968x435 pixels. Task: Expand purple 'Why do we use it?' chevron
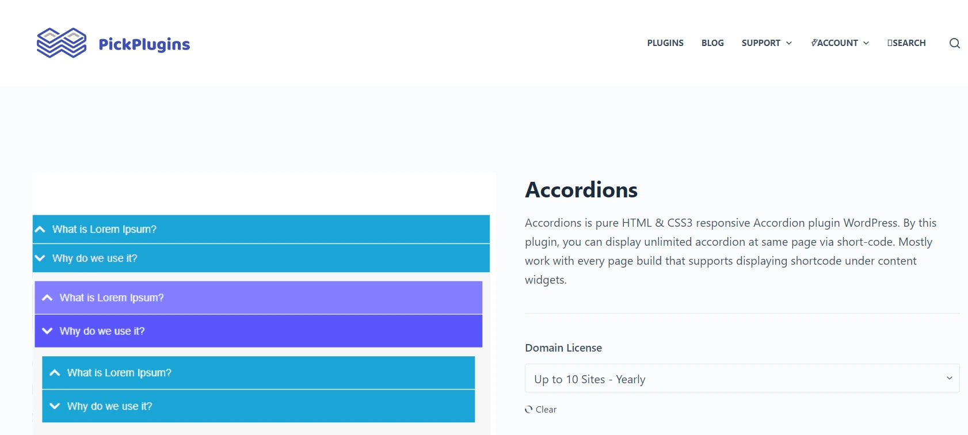(x=47, y=331)
